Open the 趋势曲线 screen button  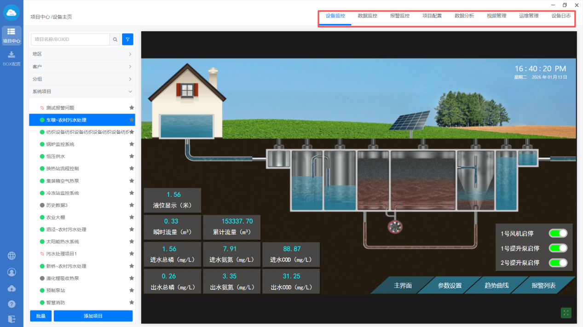[496, 286]
